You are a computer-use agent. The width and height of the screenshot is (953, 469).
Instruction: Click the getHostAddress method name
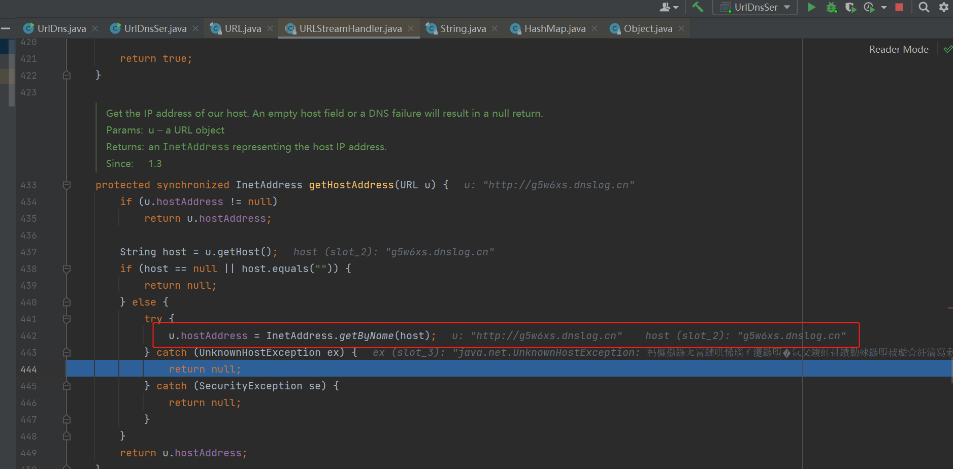point(351,185)
